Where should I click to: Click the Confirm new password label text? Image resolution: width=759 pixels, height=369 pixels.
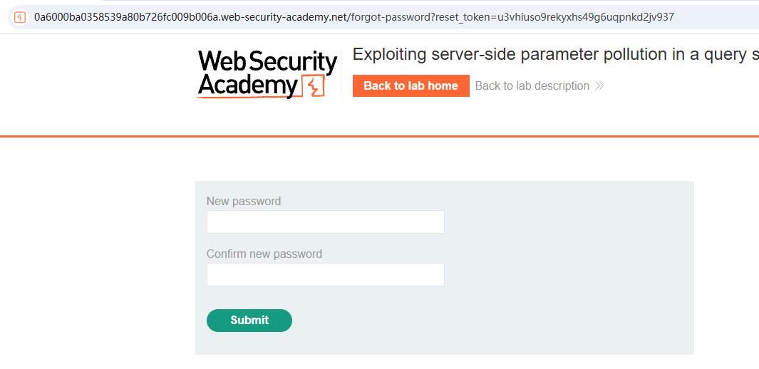(x=264, y=254)
